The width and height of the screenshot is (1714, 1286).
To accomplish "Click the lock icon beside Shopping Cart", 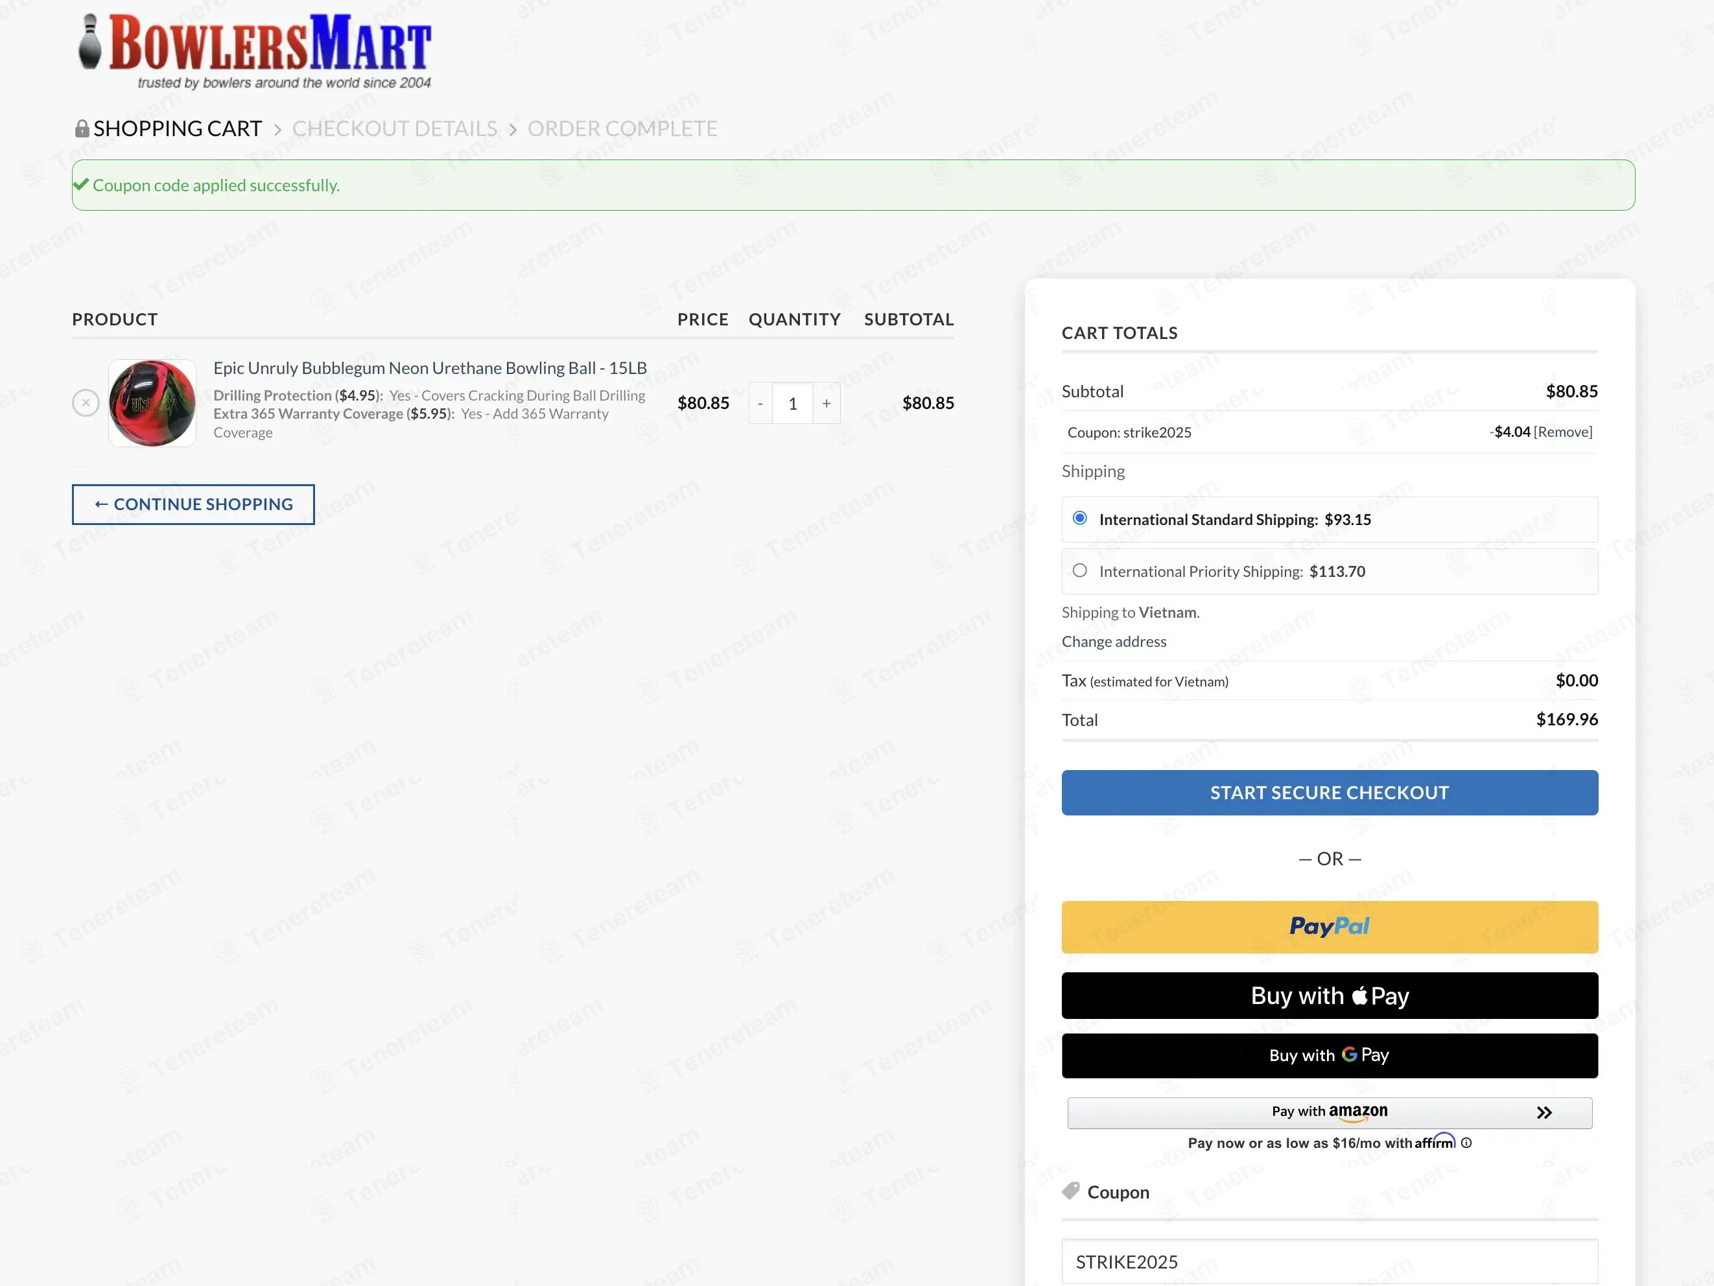I will [x=82, y=128].
